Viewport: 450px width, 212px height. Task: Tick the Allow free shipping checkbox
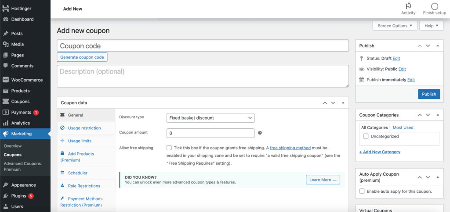(x=169, y=148)
